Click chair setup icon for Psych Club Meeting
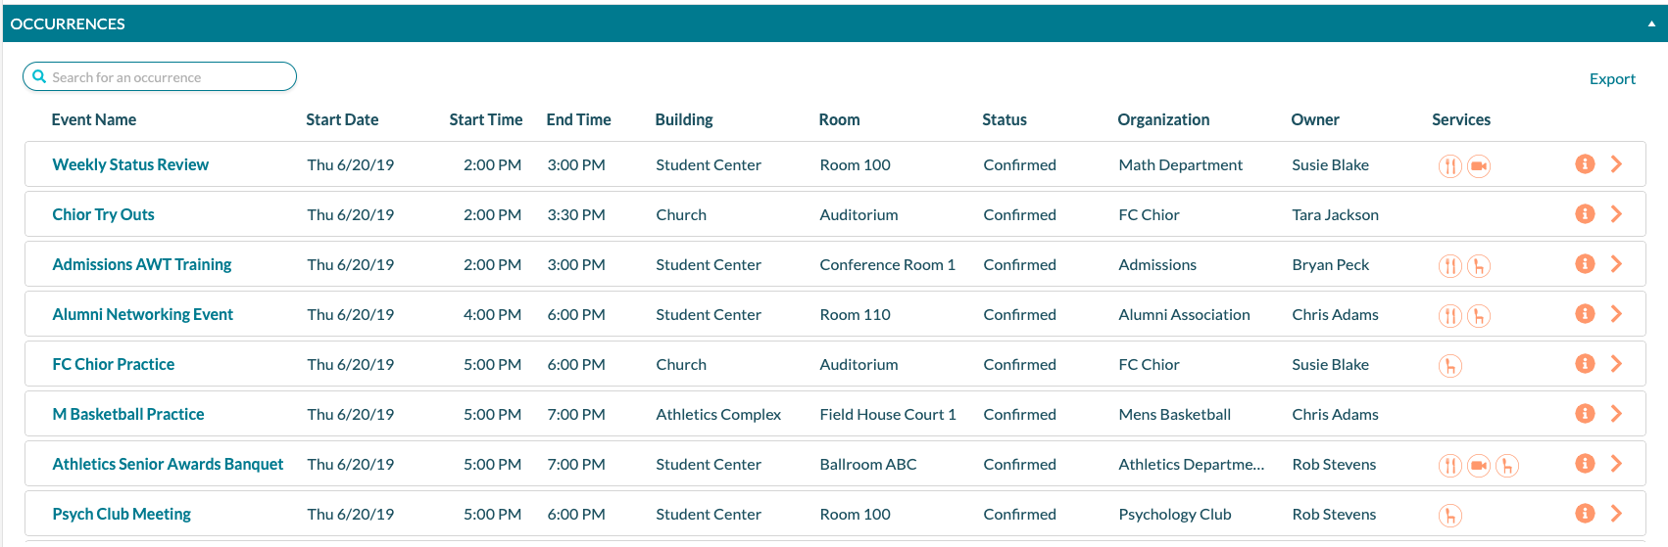1668x547 pixels. [x=1450, y=516]
